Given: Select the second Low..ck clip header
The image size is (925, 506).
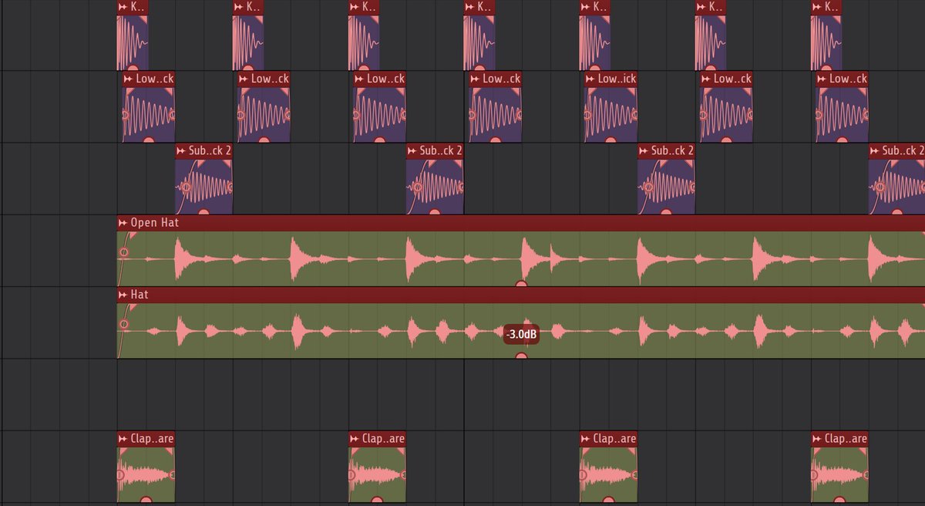Looking at the screenshot, I should point(264,79).
